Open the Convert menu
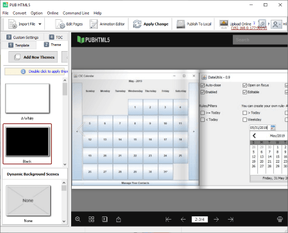 pos(19,13)
